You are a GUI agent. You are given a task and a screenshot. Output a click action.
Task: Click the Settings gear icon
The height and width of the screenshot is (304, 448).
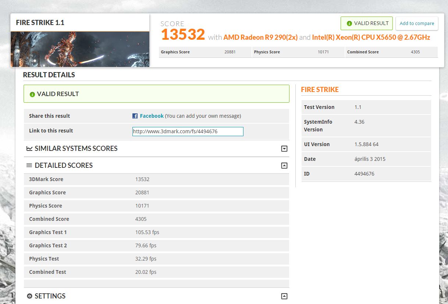(29, 296)
